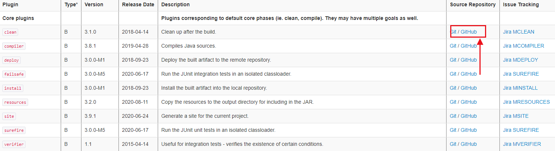Click Git link for the compiler plugin
Screen dimensions: 555x151
453,46
